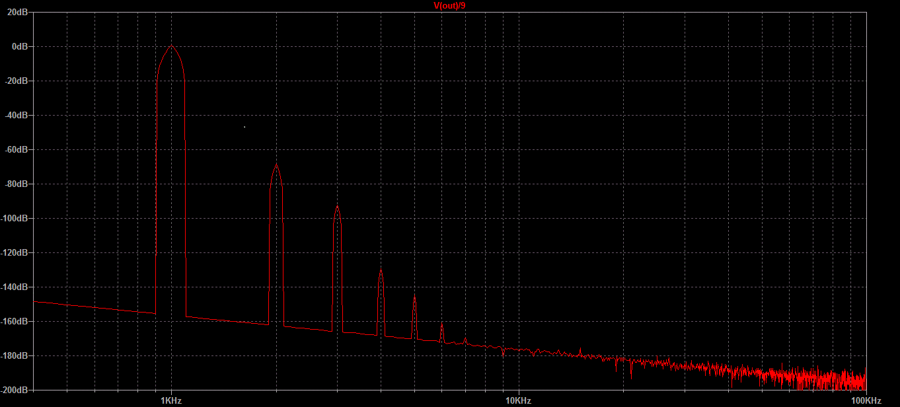This screenshot has width=900, height=407.
Task: Click the -80dB vertical axis label
Action: point(17,184)
